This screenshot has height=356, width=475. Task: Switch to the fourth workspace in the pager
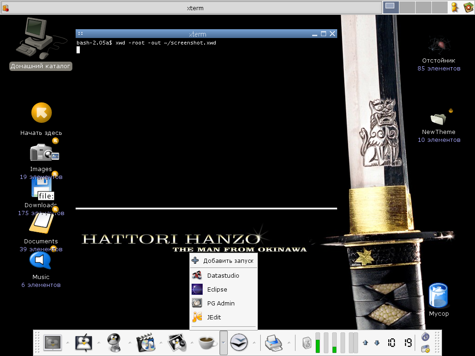pyautogui.click(x=439, y=7)
